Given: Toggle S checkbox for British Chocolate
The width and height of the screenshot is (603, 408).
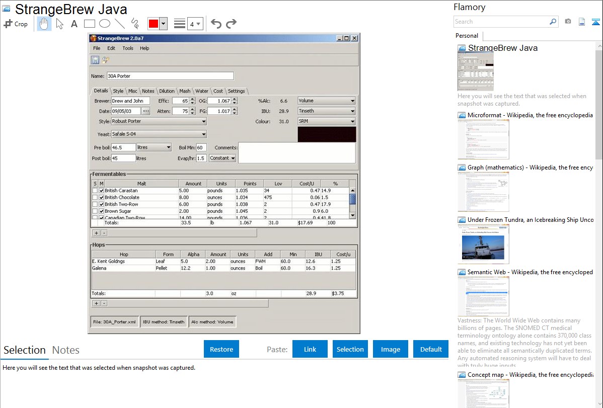Looking at the screenshot, I should point(95,197).
